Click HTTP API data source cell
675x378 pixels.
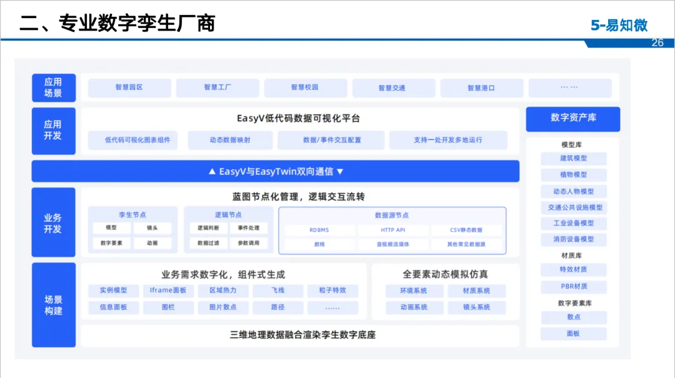(x=393, y=230)
